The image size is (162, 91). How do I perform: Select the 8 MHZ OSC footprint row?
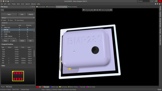coord(17,28)
